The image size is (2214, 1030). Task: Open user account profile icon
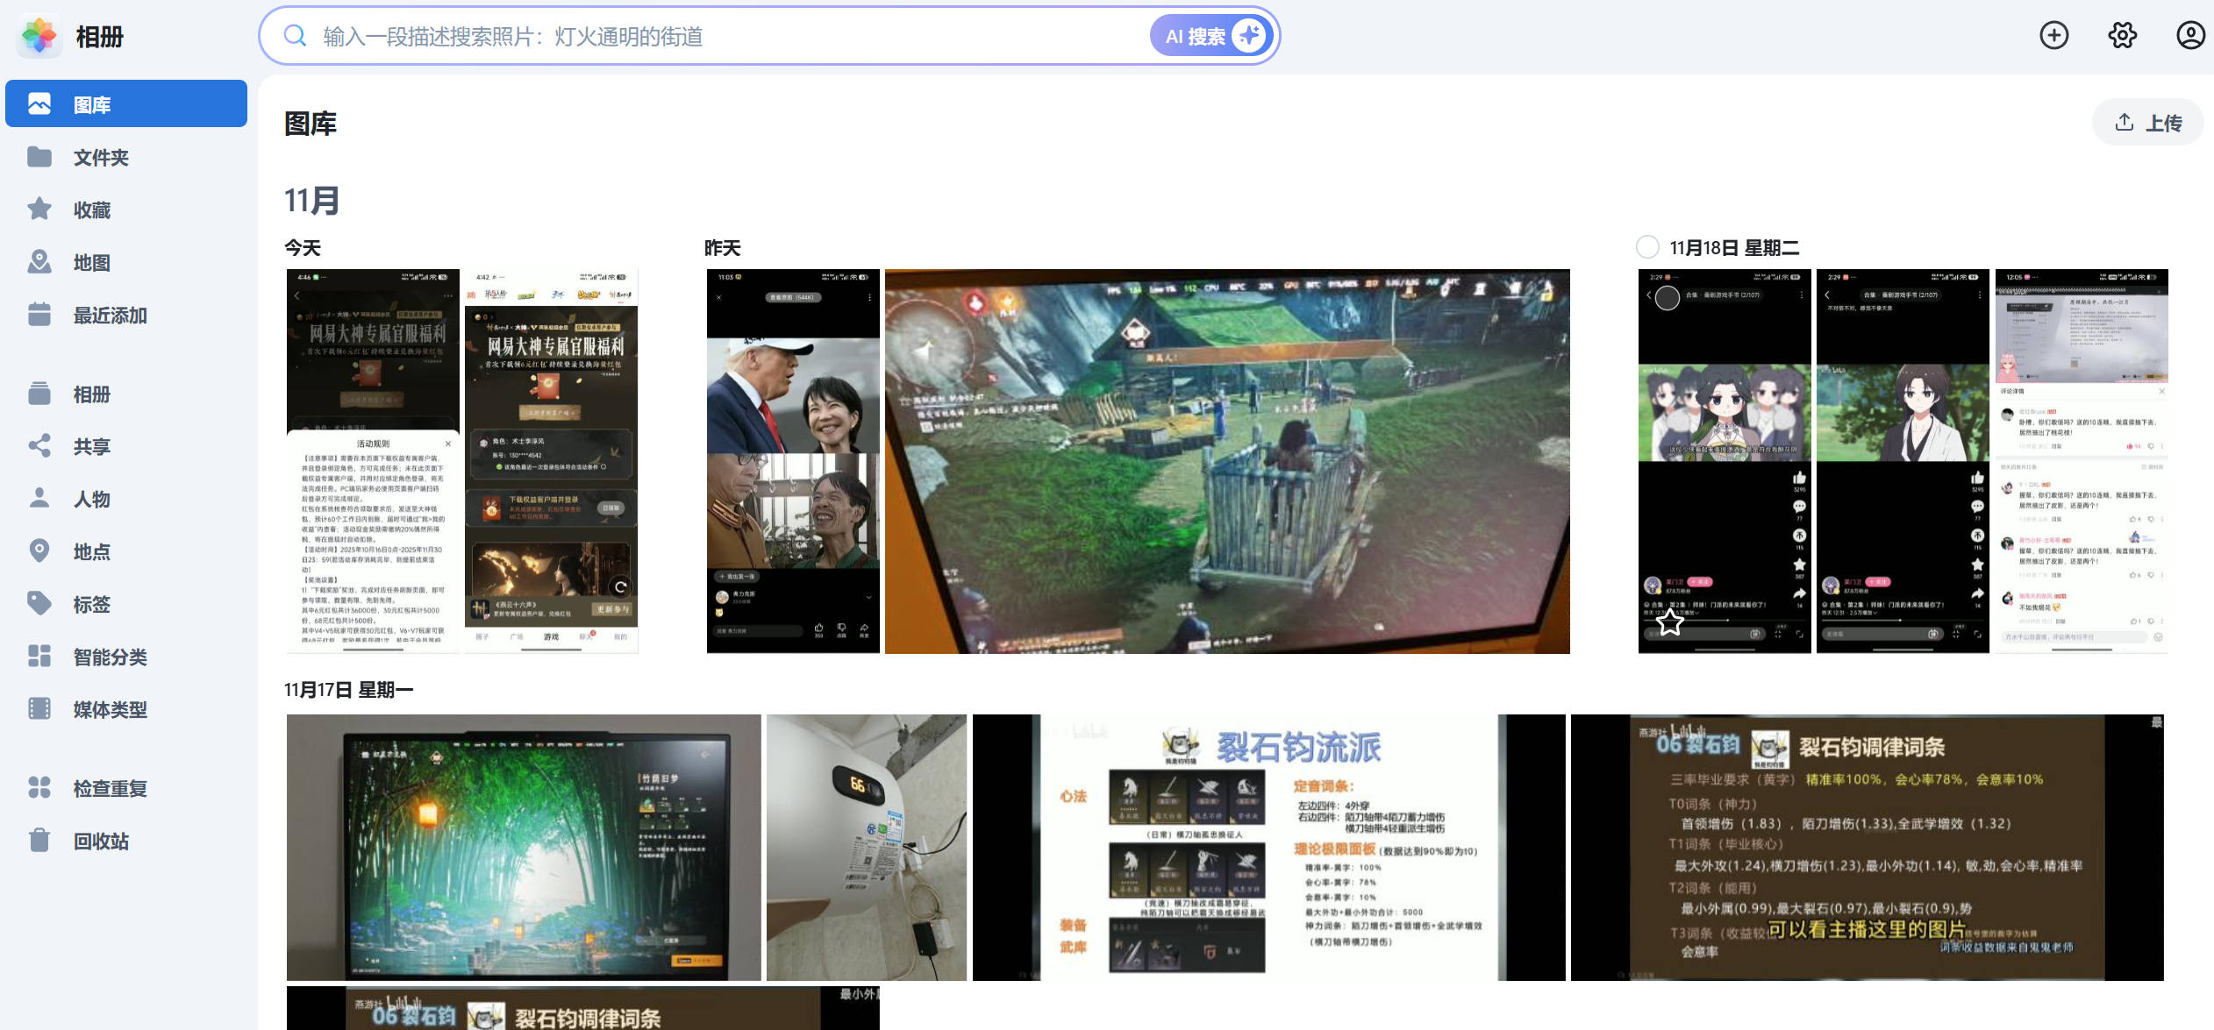[x=2189, y=36]
